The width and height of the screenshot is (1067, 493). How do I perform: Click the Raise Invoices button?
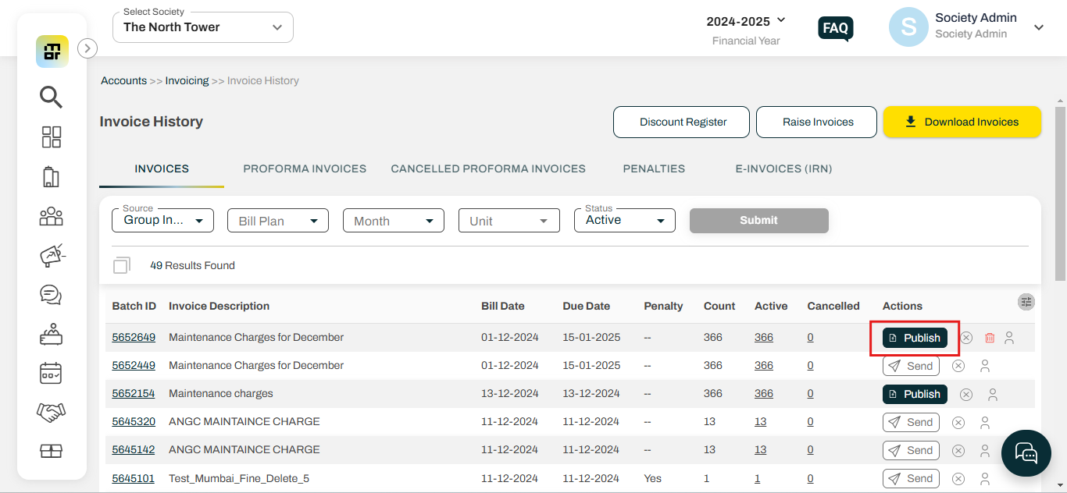[817, 122]
